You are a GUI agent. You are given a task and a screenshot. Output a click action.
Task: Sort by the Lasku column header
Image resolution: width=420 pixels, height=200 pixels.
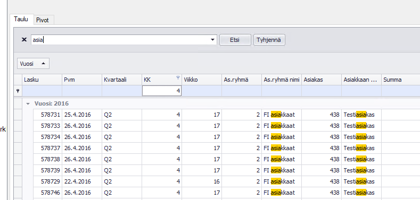click(42, 80)
